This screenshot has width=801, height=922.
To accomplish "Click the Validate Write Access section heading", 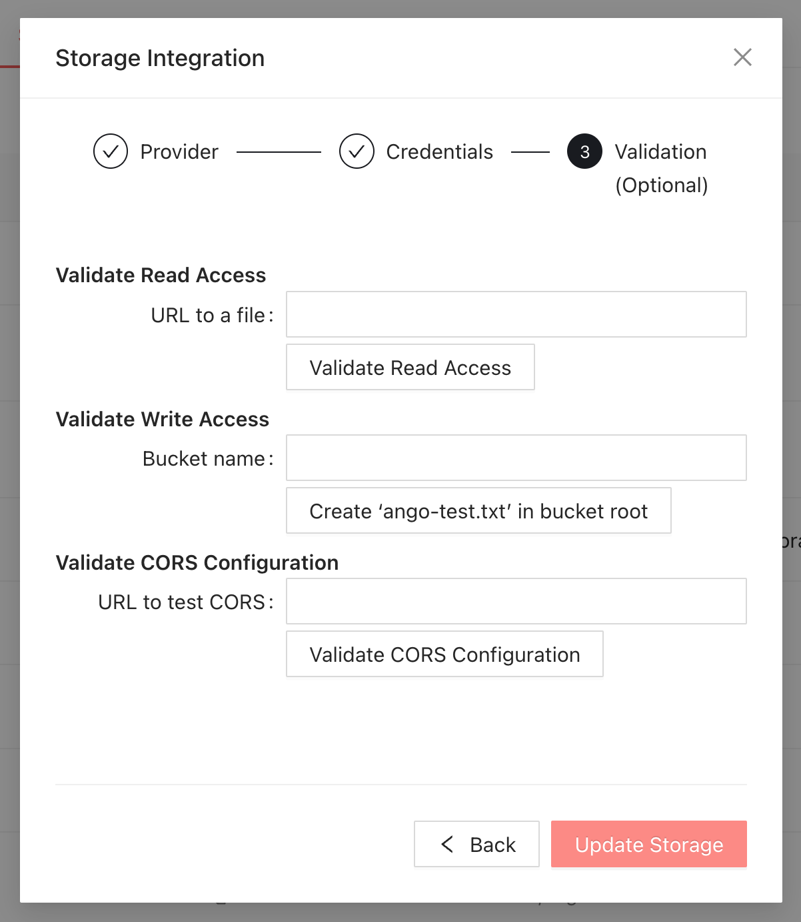I will (163, 419).
